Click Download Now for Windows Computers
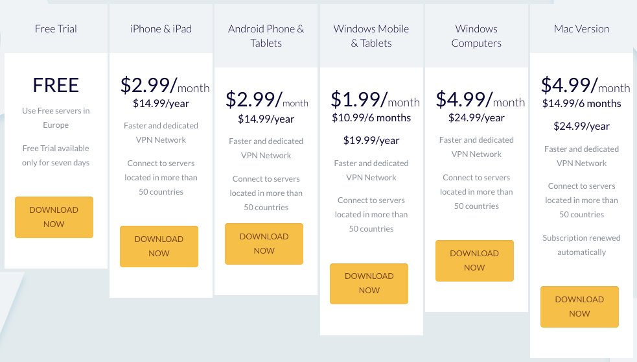This screenshot has height=362, width=637. pos(474,261)
